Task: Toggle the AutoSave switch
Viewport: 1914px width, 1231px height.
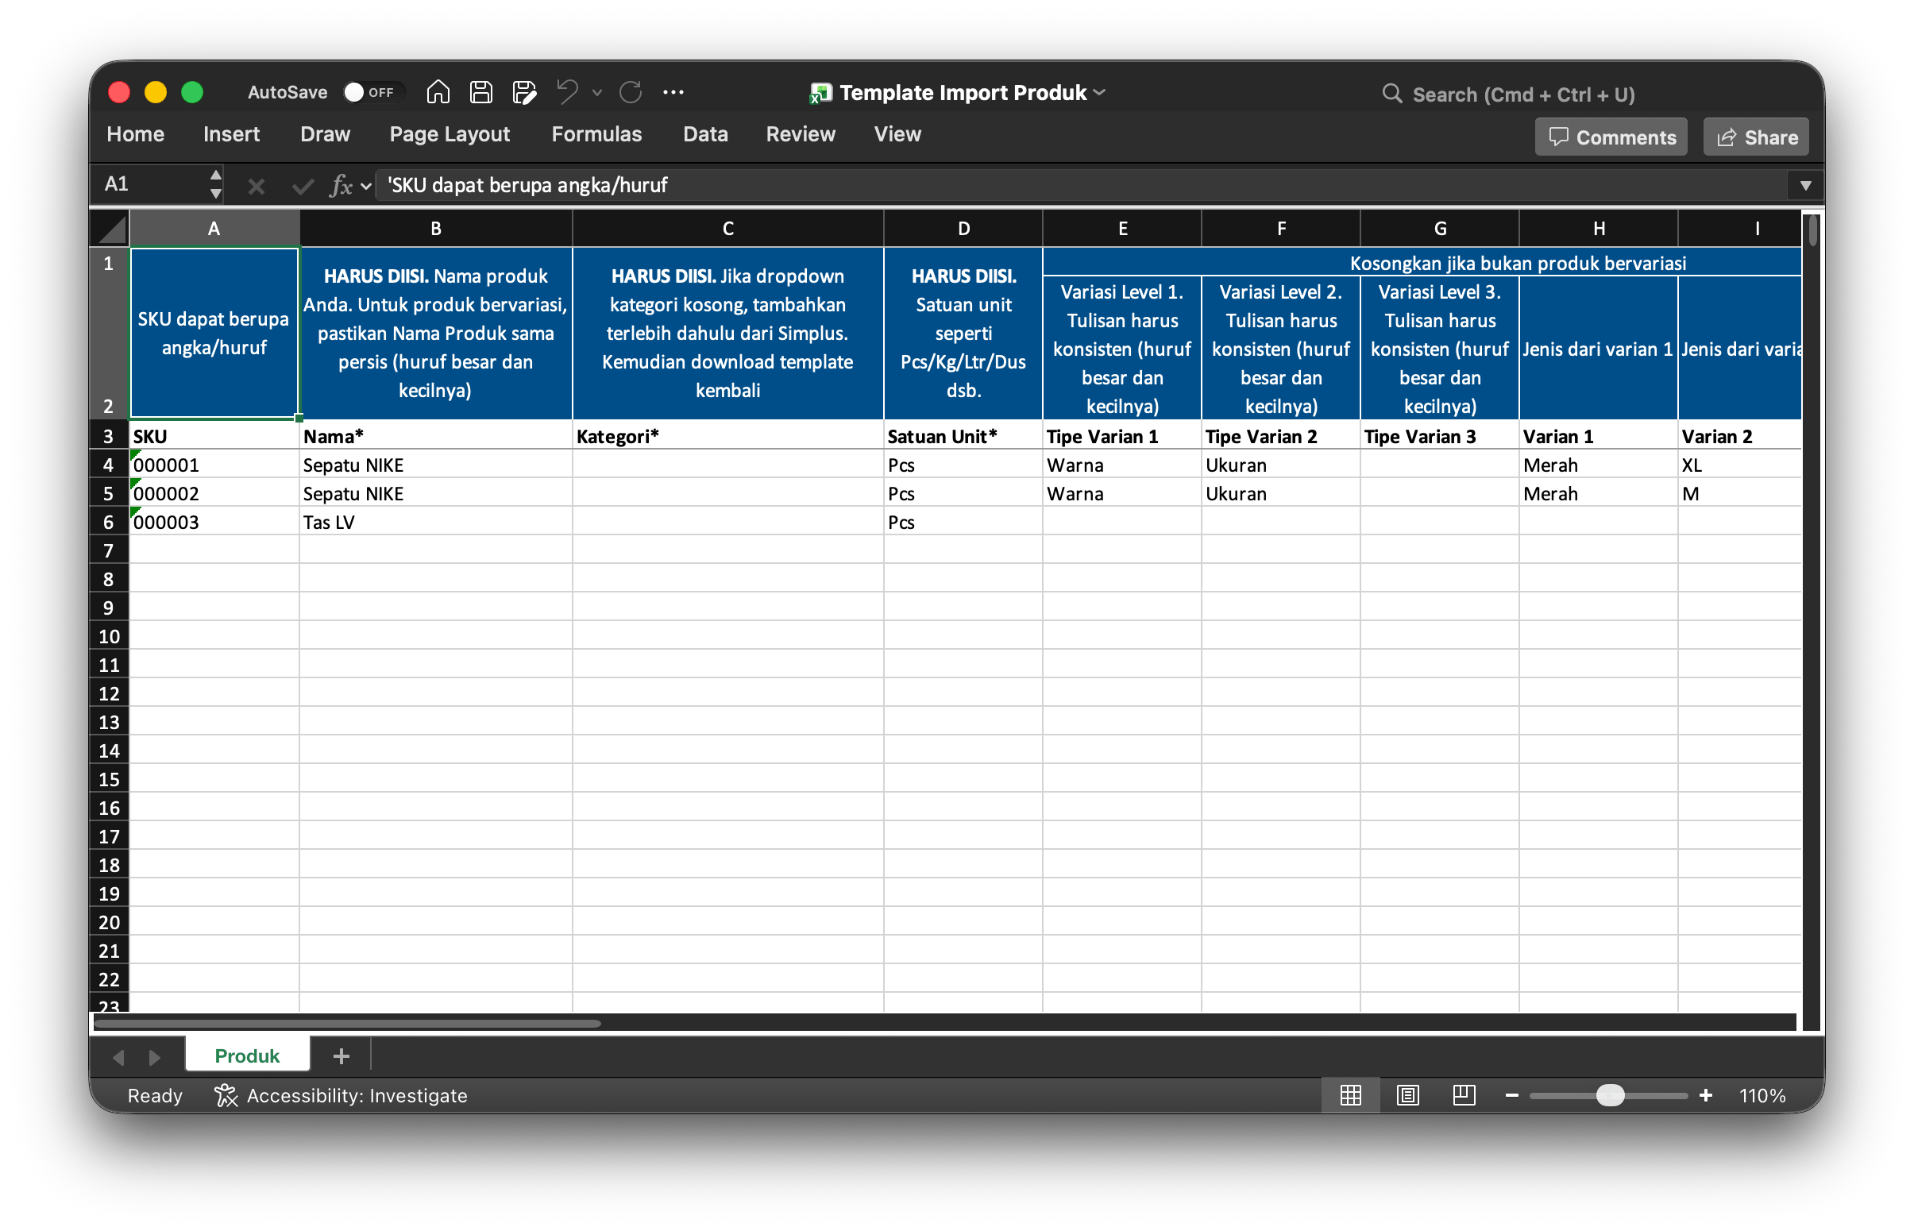Action: coord(372,92)
